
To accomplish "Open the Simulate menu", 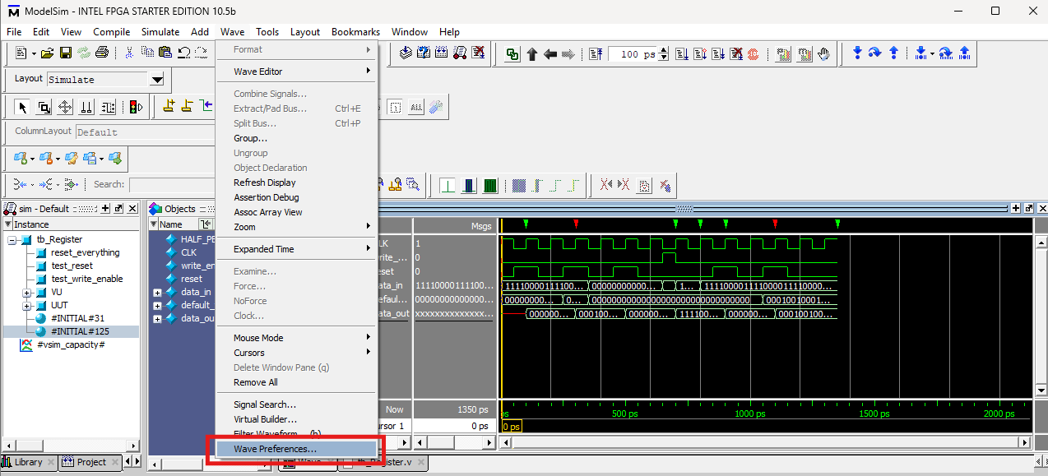I will (x=160, y=32).
